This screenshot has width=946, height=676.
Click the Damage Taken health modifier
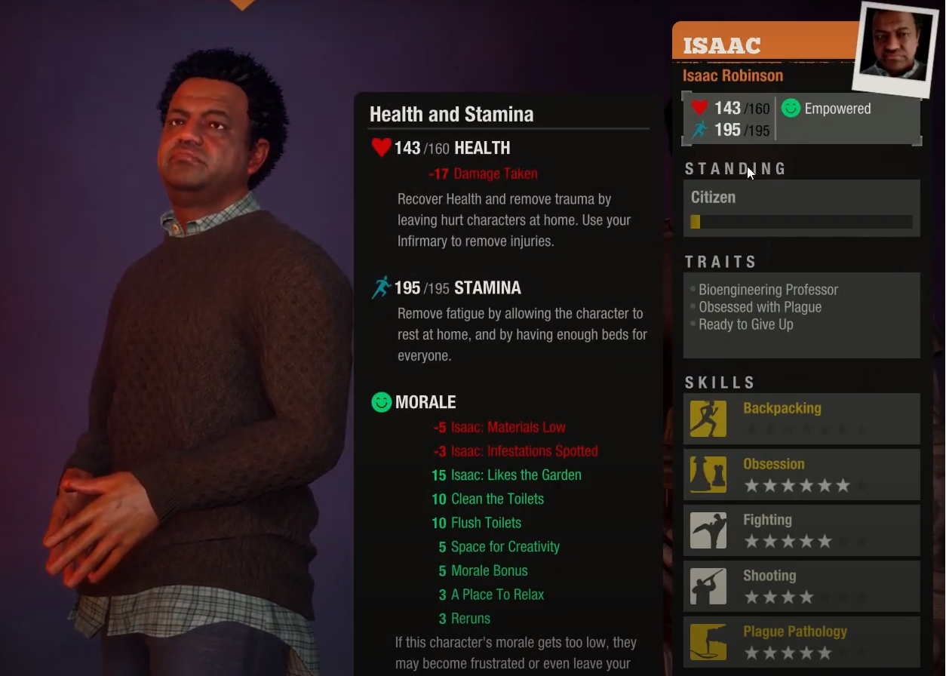click(x=483, y=174)
